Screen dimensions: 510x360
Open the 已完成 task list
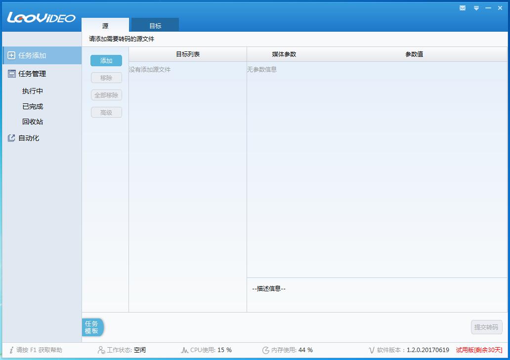[33, 106]
